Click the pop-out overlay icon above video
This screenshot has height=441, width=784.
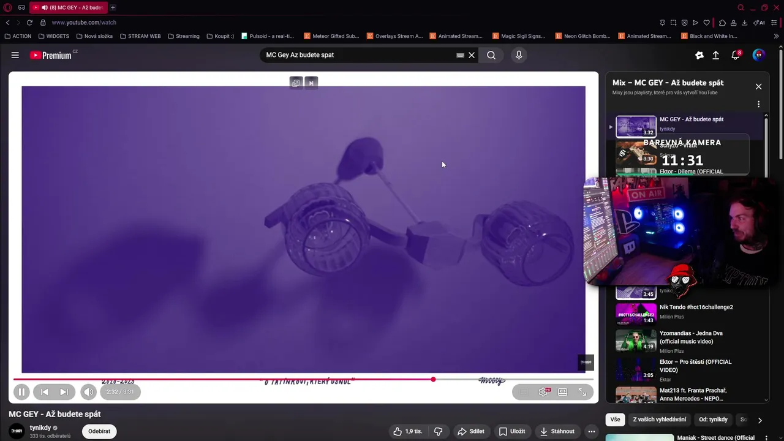pyautogui.click(x=296, y=83)
